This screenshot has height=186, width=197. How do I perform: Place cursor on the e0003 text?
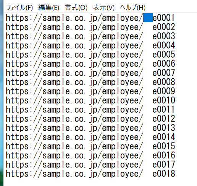pyautogui.click(x=164, y=36)
